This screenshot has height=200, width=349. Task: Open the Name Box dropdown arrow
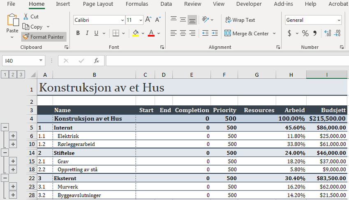point(41,60)
